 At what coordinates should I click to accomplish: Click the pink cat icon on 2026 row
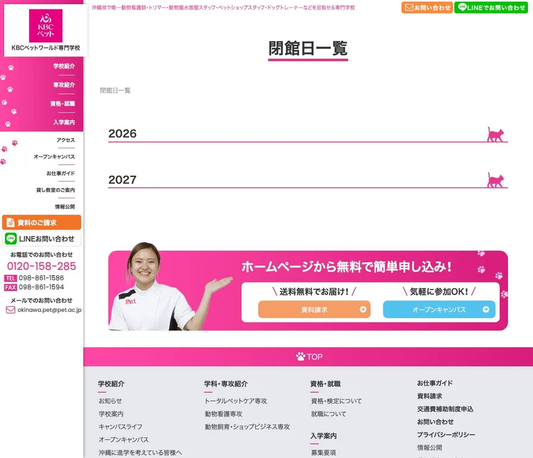click(496, 134)
